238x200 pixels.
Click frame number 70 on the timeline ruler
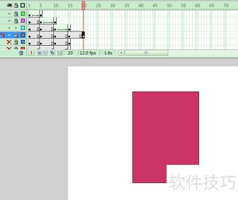tap(226, 6)
